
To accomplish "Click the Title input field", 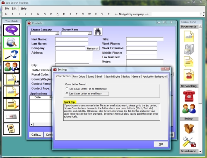I will pos(145,39).
